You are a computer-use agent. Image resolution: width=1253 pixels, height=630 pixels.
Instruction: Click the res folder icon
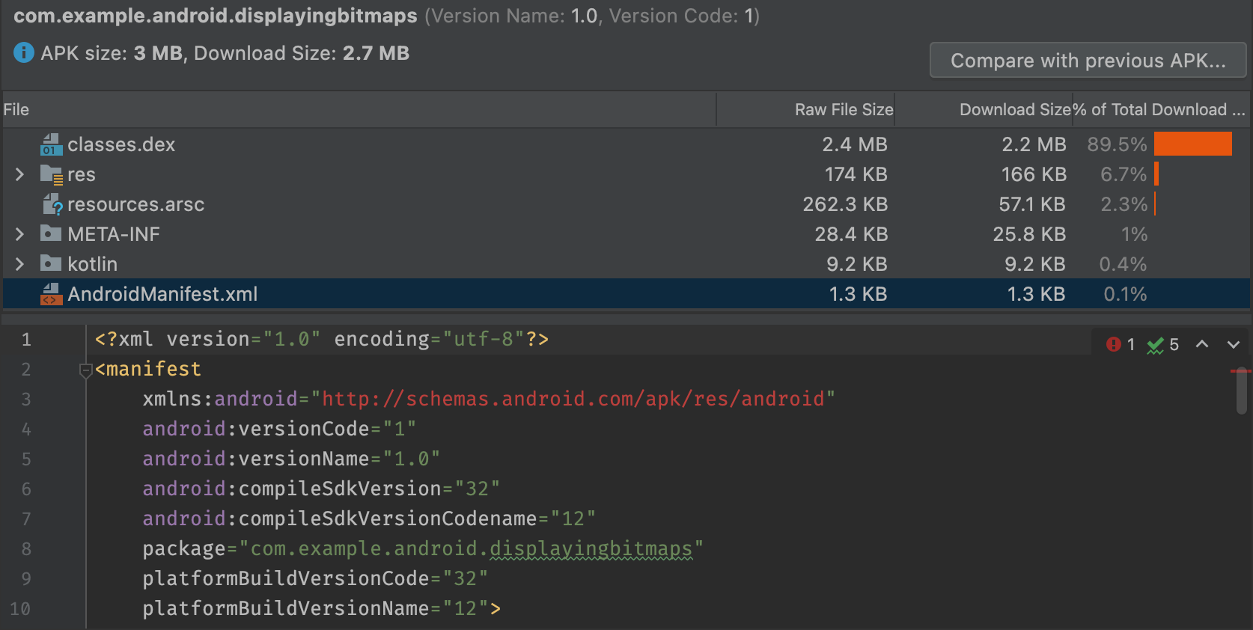pos(51,174)
